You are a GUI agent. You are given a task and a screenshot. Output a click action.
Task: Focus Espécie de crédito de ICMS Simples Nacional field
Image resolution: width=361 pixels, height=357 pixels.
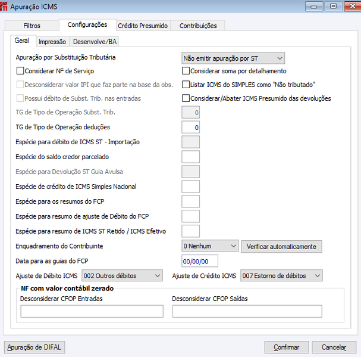(x=191, y=187)
